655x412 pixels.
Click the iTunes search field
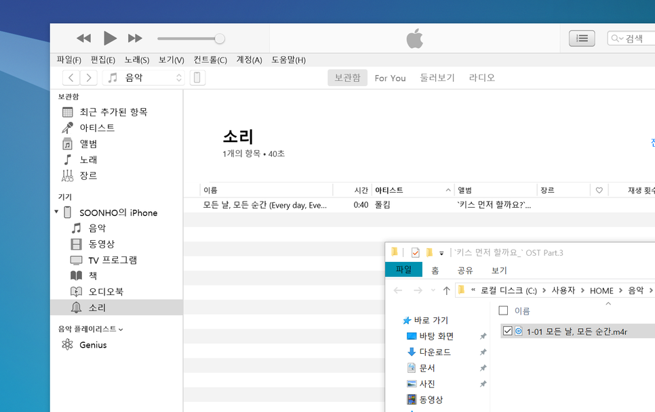pyautogui.click(x=631, y=39)
